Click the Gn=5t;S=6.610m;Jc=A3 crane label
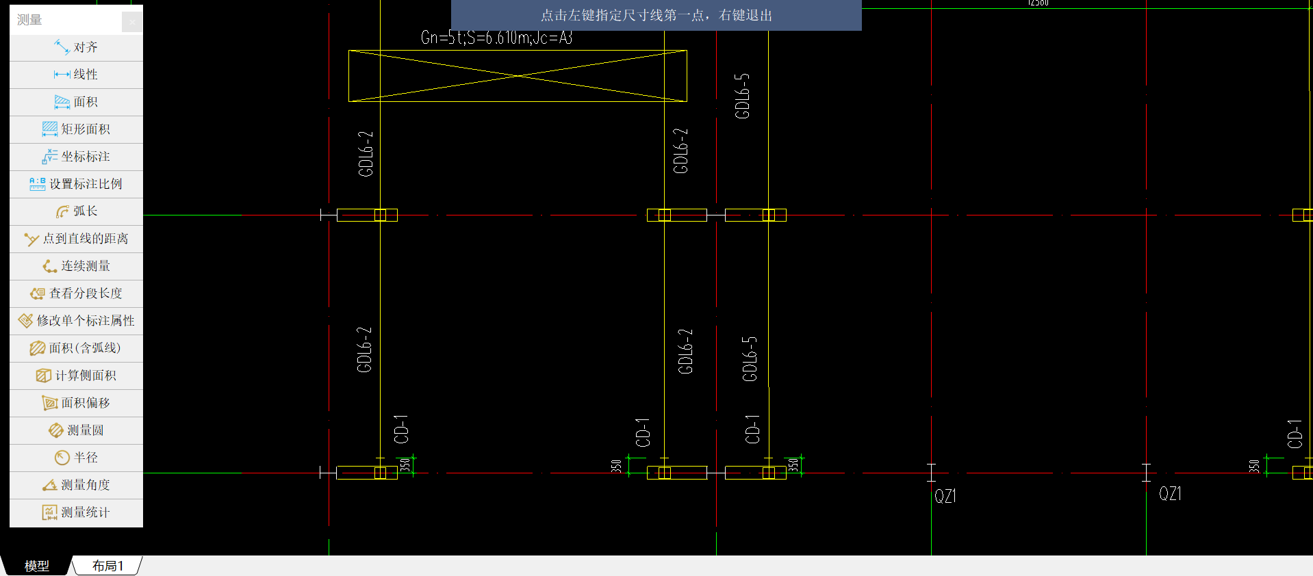Viewport: 1313px width, 576px height. (496, 38)
